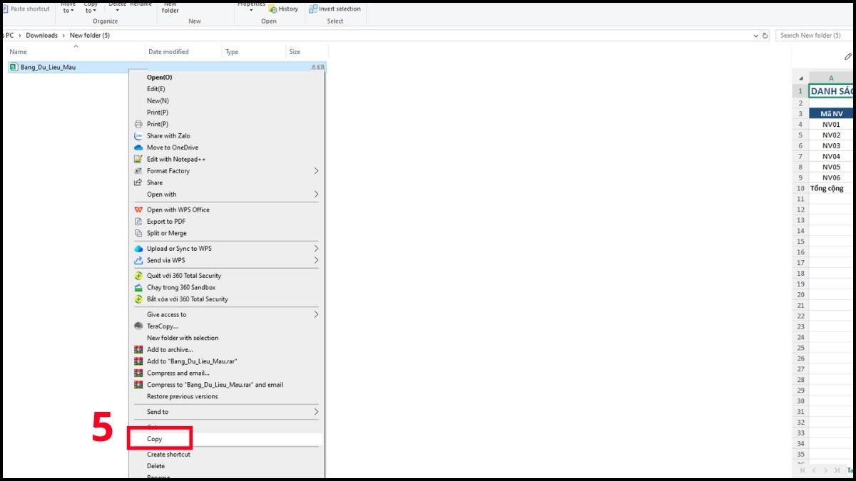The image size is (856, 481).
Task: Expand the Give access to submenu
Action: (316, 314)
